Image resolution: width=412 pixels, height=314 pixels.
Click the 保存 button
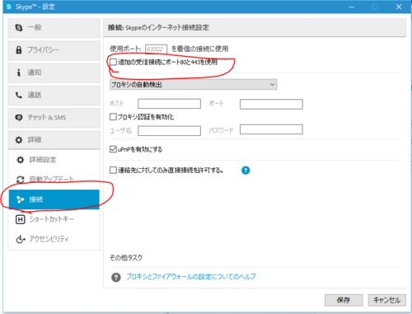coord(344,300)
